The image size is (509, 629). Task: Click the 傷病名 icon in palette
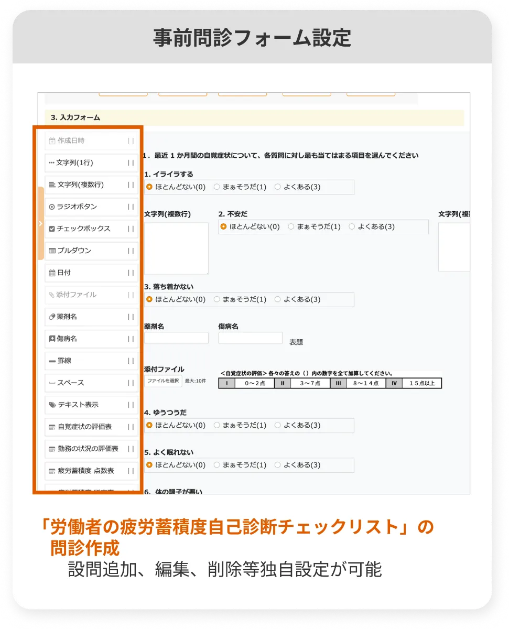click(52, 339)
